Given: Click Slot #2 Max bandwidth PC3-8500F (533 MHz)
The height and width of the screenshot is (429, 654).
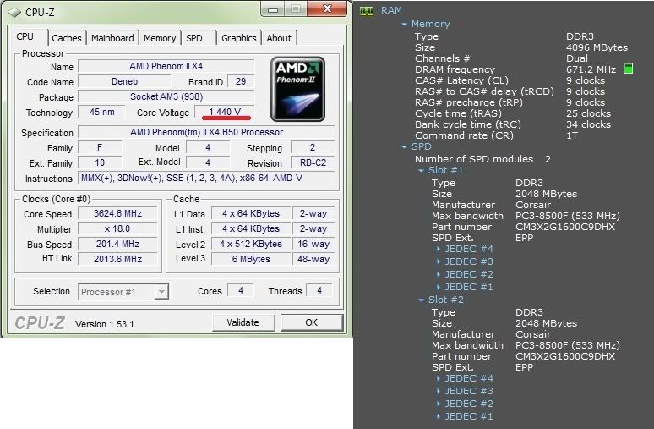Looking at the screenshot, I should [x=568, y=345].
